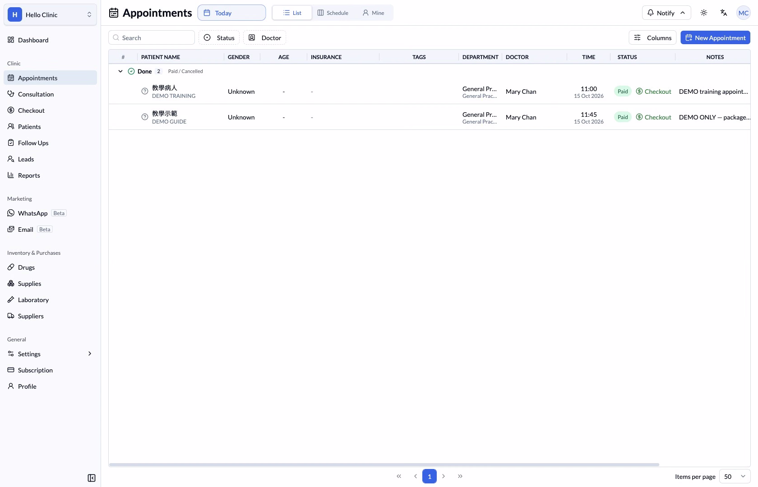Open Leads page
758x487 pixels.
pos(50,159)
